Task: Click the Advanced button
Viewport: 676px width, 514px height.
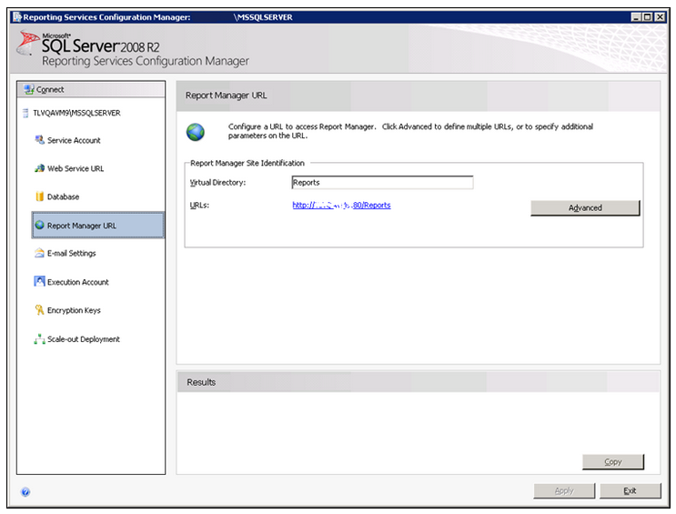Action: tap(585, 207)
